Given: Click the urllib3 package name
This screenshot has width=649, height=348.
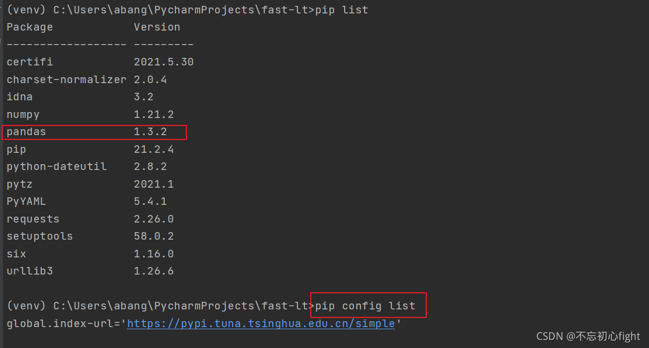Looking at the screenshot, I should click(30, 271).
